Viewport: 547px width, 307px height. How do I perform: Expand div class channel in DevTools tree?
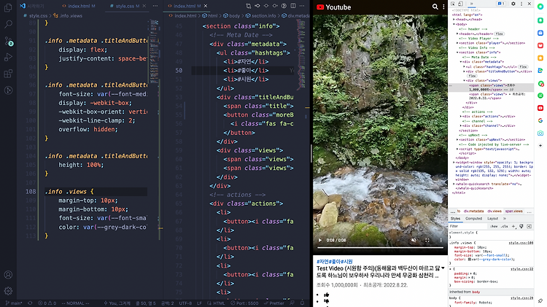click(460, 125)
